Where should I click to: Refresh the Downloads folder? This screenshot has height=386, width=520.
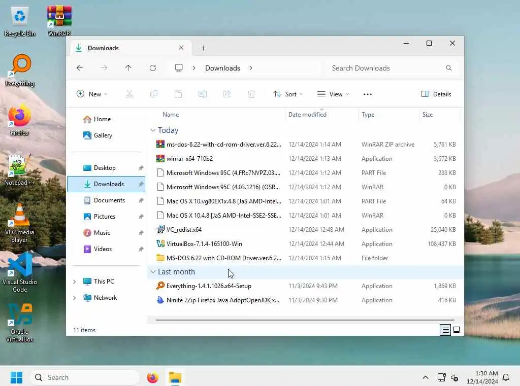click(153, 68)
